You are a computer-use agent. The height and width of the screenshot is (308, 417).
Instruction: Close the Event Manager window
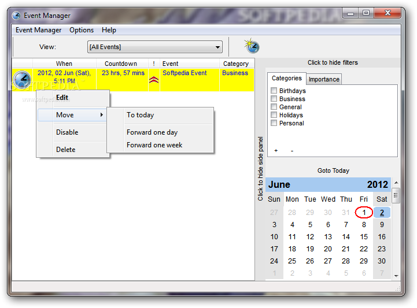point(388,13)
